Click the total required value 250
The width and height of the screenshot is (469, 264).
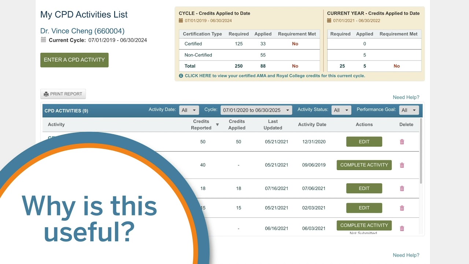click(x=239, y=66)
